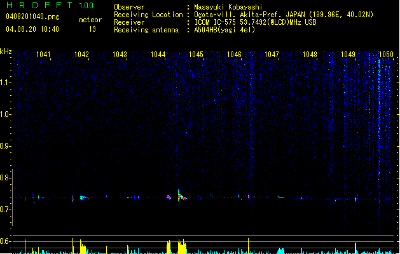The width and height of the screenshot is (400, 254).
Task: Click the meteor echo just after 1044
Action: tap(169, 197)
